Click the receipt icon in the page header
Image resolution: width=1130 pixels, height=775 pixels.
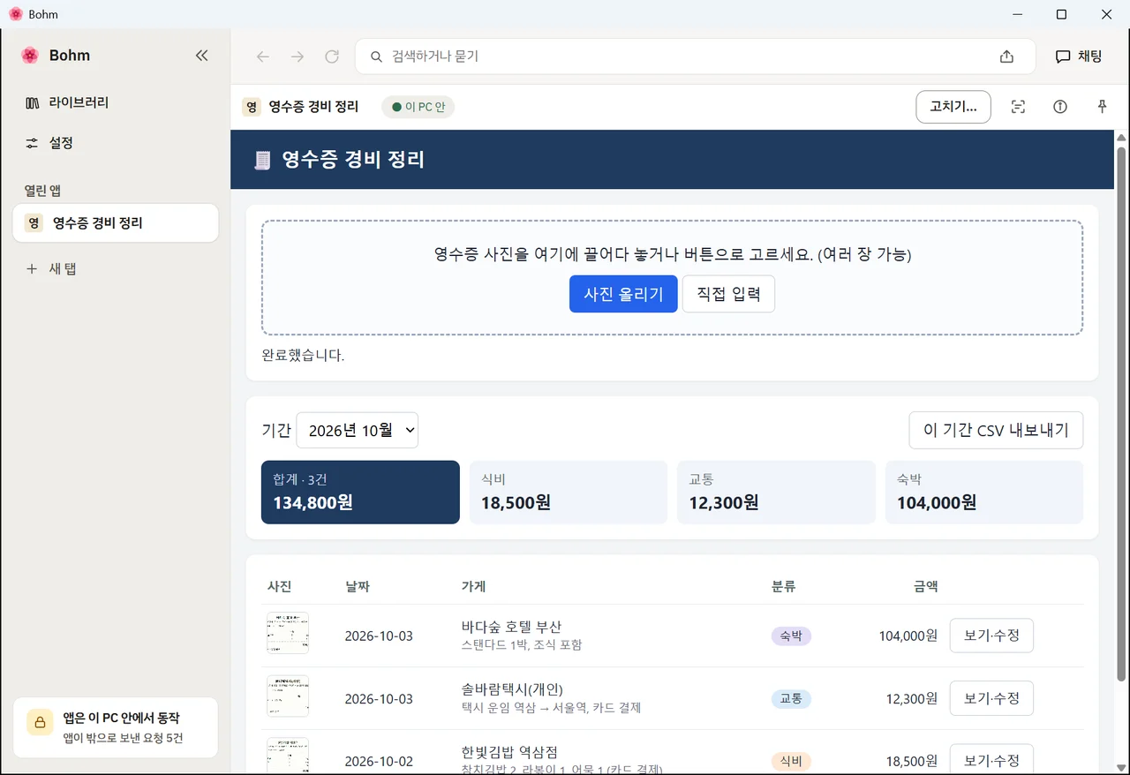click(262, 160)
